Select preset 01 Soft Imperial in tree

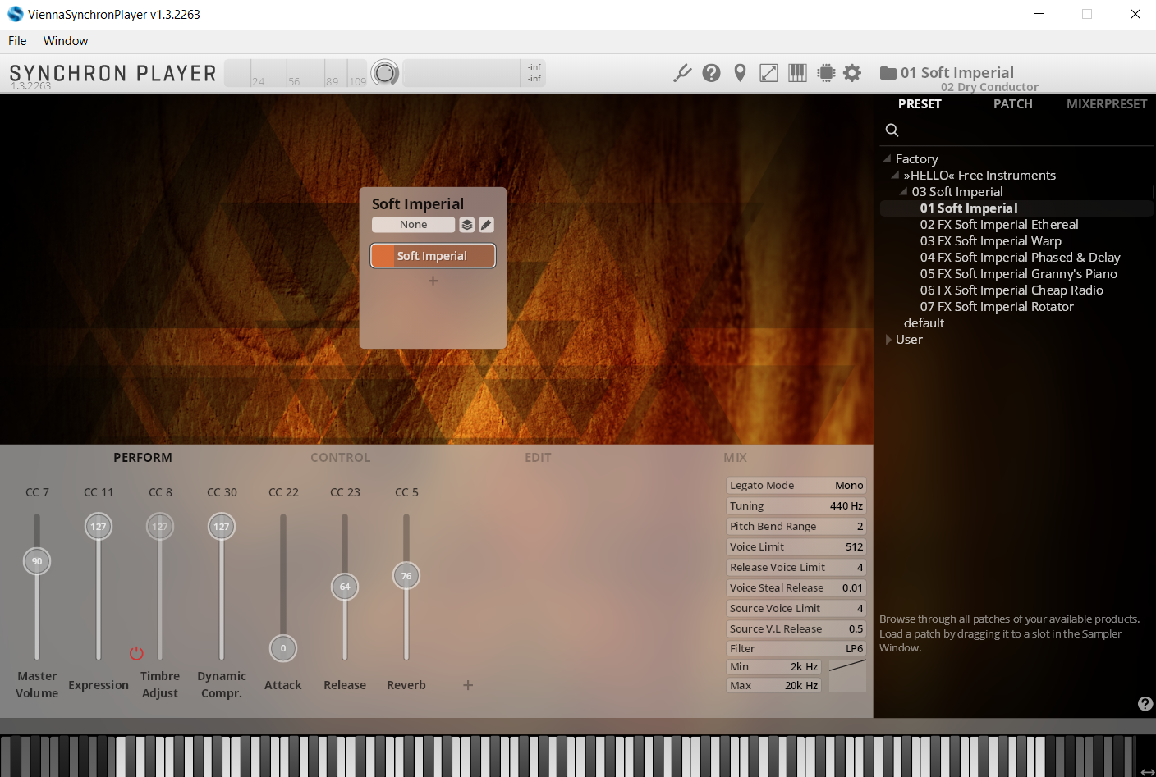969,208
